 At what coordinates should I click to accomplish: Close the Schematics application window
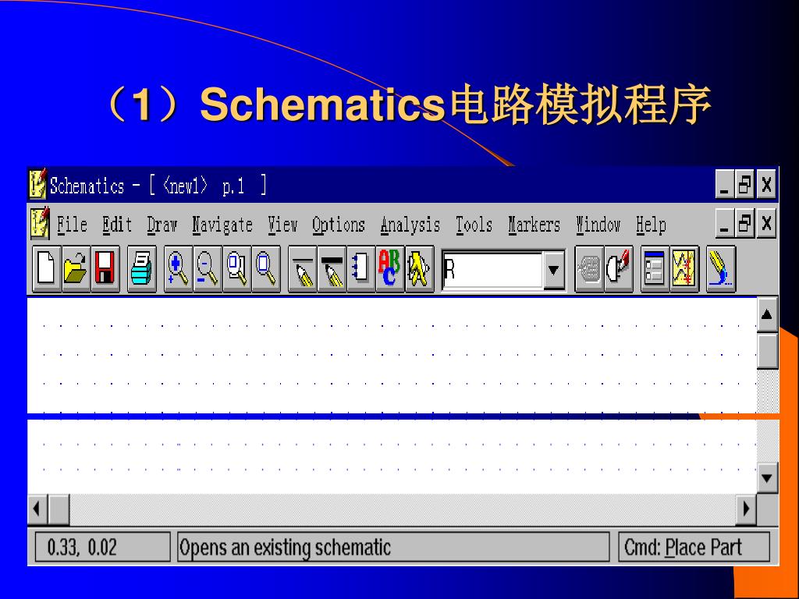click(x=766, y=184)
